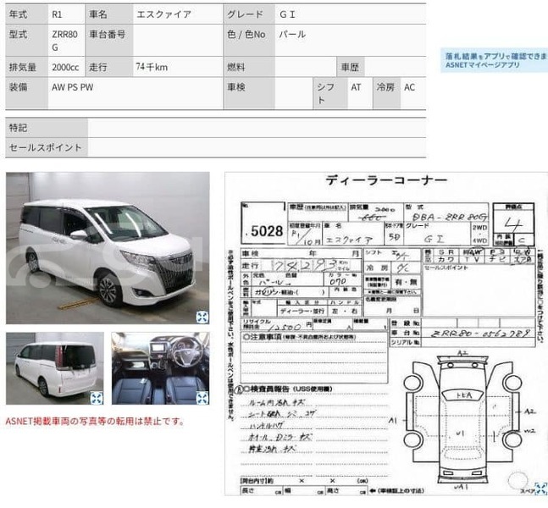Select the displacement value 2000cc
548x508 pixels.
tap(65, 67)
